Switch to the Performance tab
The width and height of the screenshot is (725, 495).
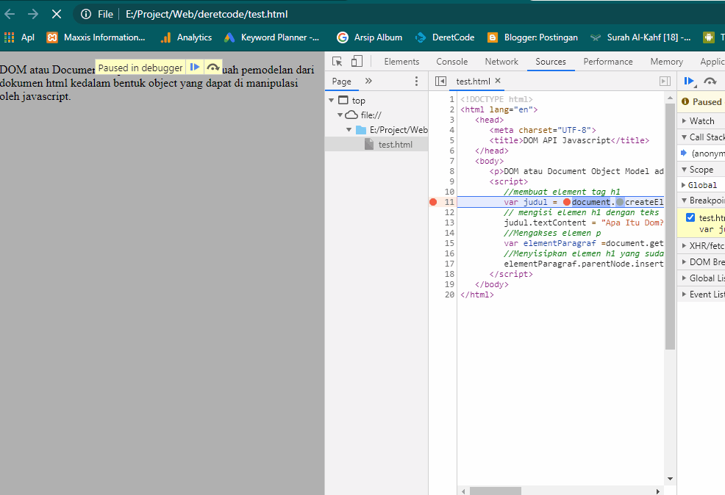[607, 62]
